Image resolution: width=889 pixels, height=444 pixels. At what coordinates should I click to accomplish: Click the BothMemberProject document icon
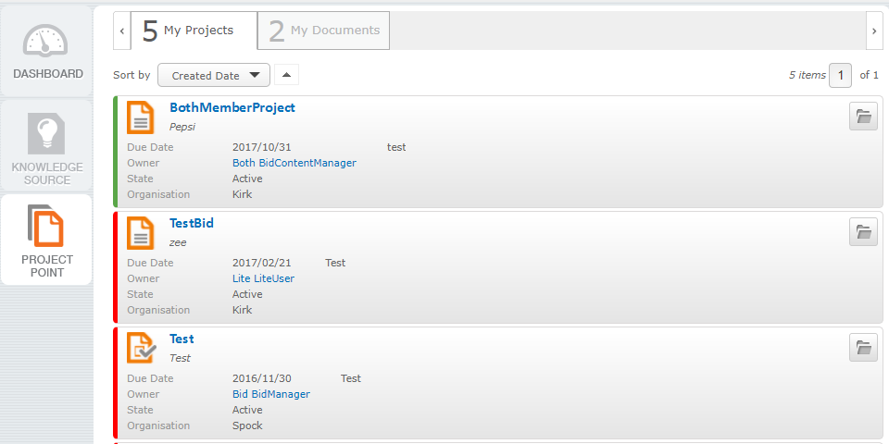[140, 117]
